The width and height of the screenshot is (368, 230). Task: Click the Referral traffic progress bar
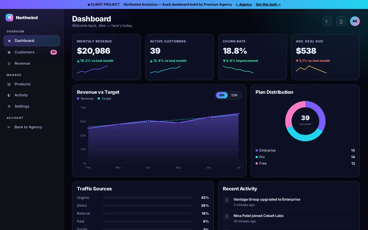[x=147, y=214]
